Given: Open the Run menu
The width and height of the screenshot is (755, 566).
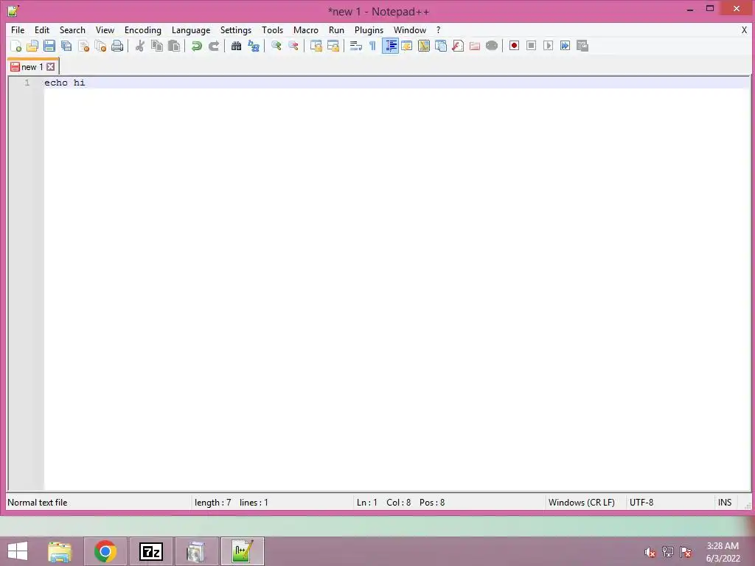Looking at the screenshot, I should [336, 29].
